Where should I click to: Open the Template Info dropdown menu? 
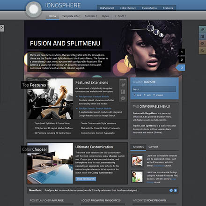(x=71, y=16)
